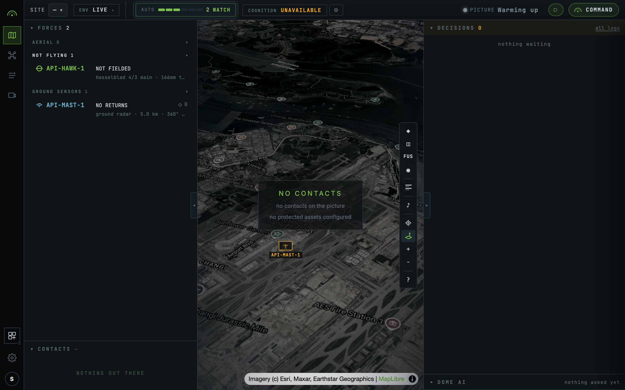
Task: Click the nothing asked yet text
Action: [x=592, y=382]
